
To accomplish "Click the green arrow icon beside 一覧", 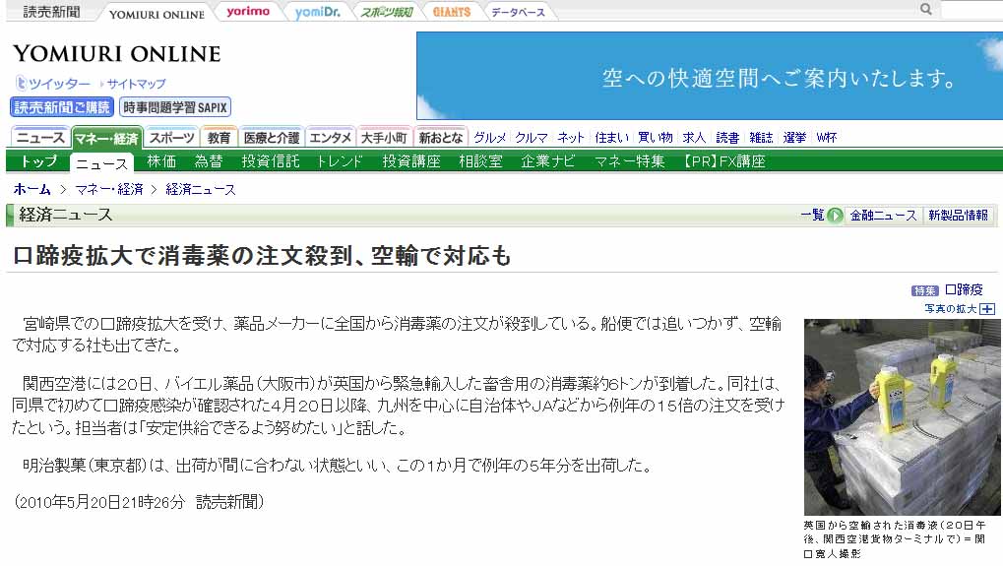I will [835, 215].
